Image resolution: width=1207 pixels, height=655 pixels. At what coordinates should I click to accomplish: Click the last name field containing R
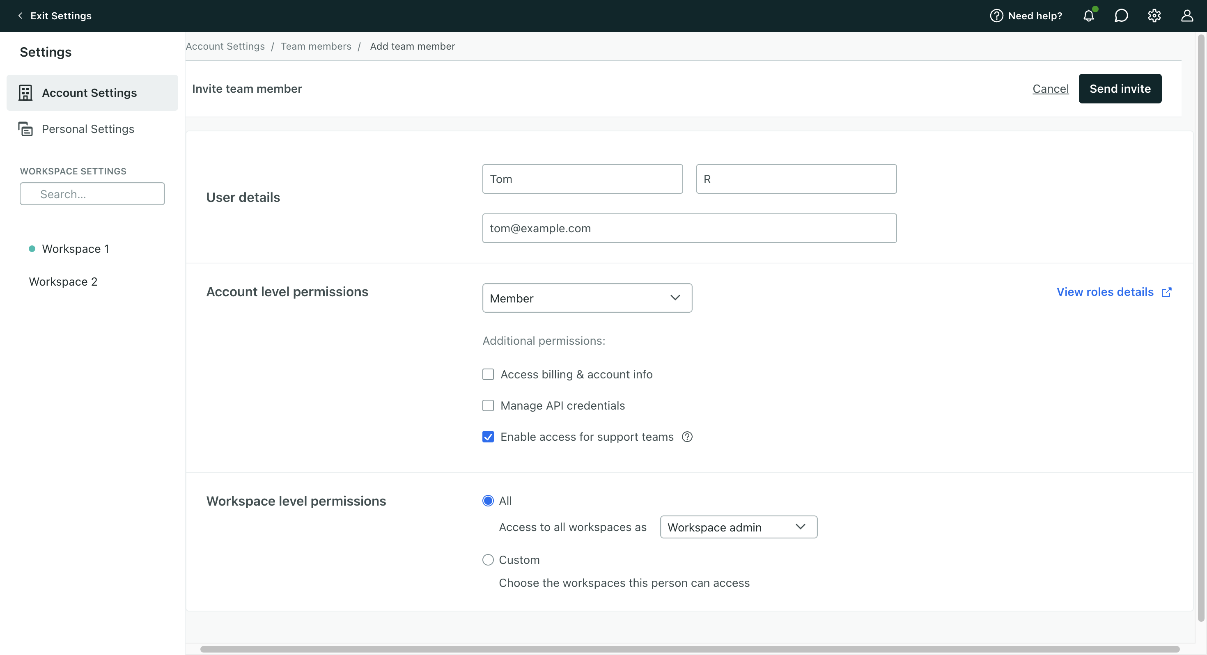[796, 179]
